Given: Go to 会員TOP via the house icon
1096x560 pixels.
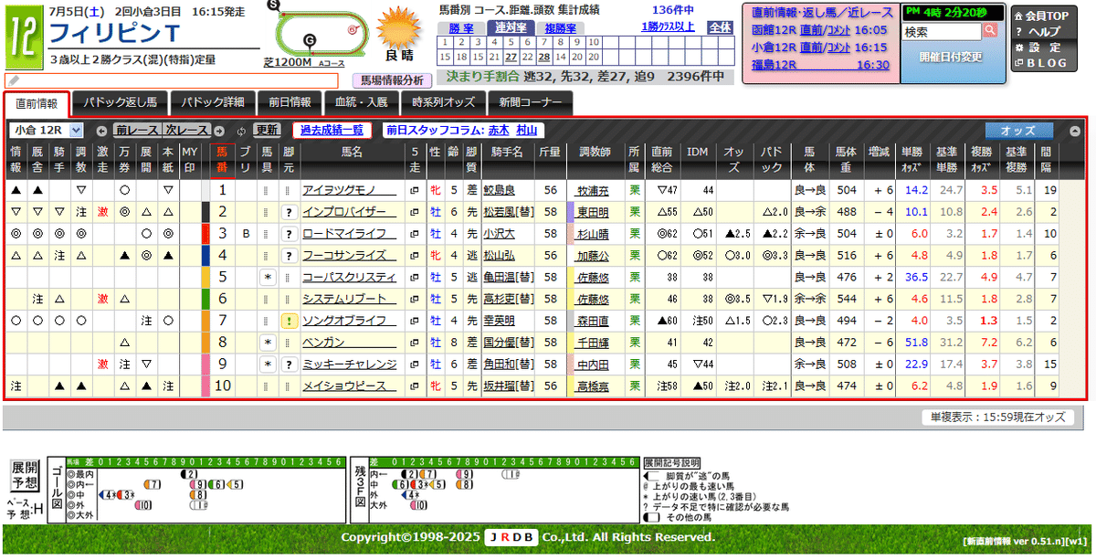Looking at the screenshot, I should 1019,16.
